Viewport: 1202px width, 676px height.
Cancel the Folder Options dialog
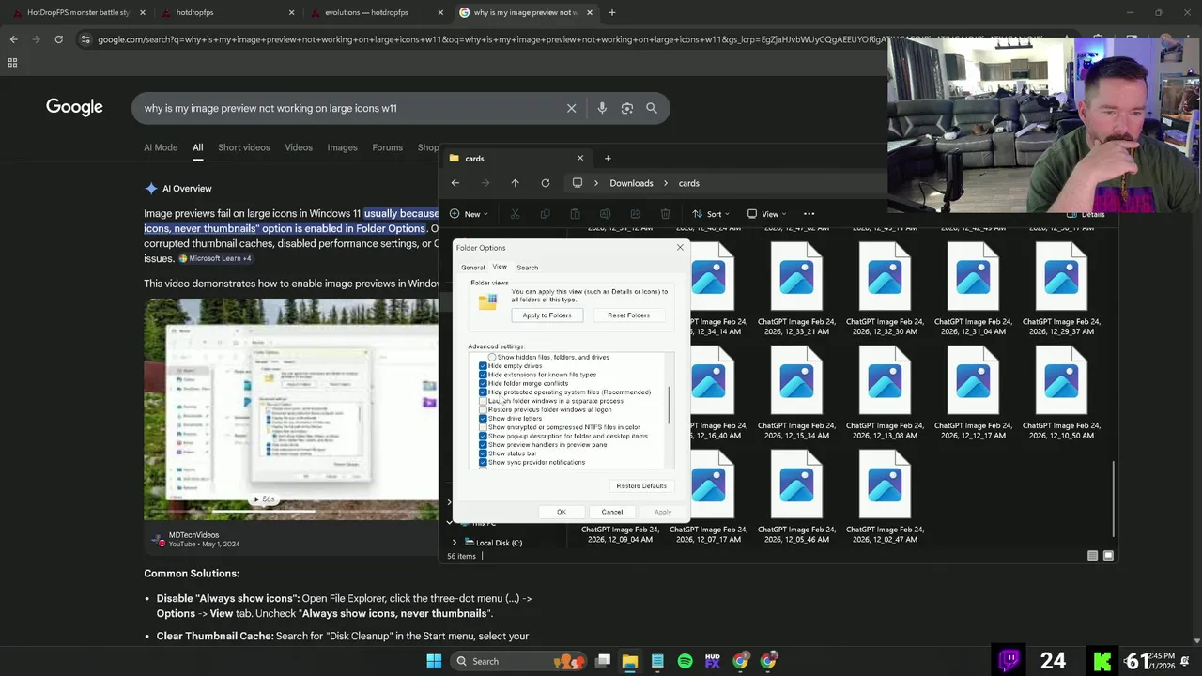pos(611,512)
